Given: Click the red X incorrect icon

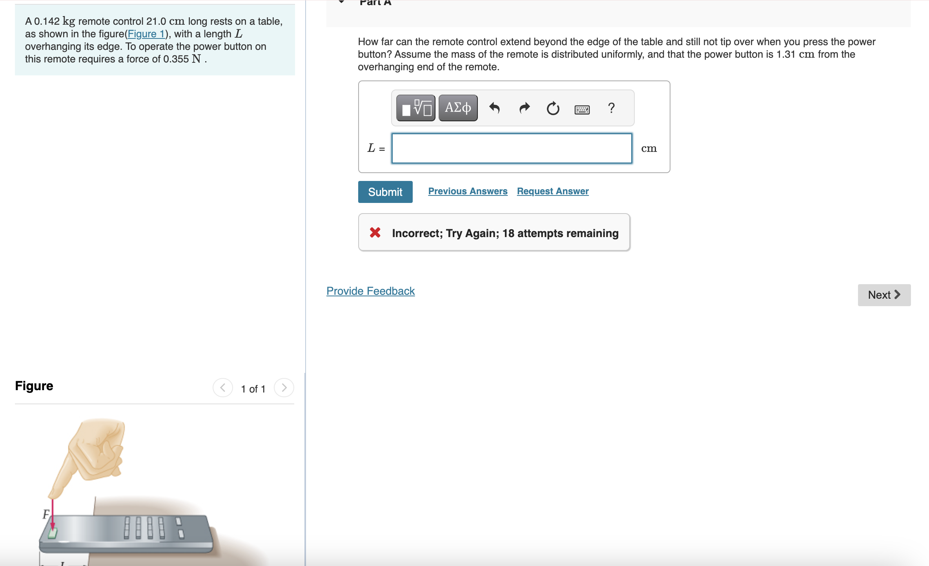Looking at the screenshot, I should click(375, 233).
